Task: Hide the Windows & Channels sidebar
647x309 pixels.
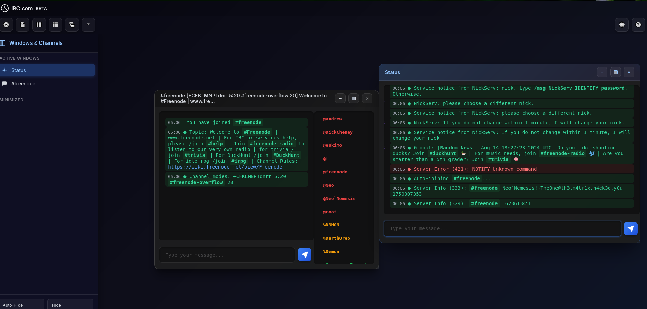Action: pos(70,305)
